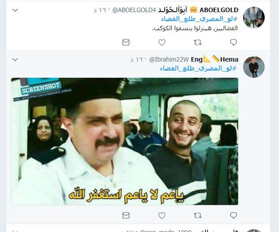279x232 pixels.
Task: Retweet Eng Hema's meme tweet
Action: click(x=197, y=215)
